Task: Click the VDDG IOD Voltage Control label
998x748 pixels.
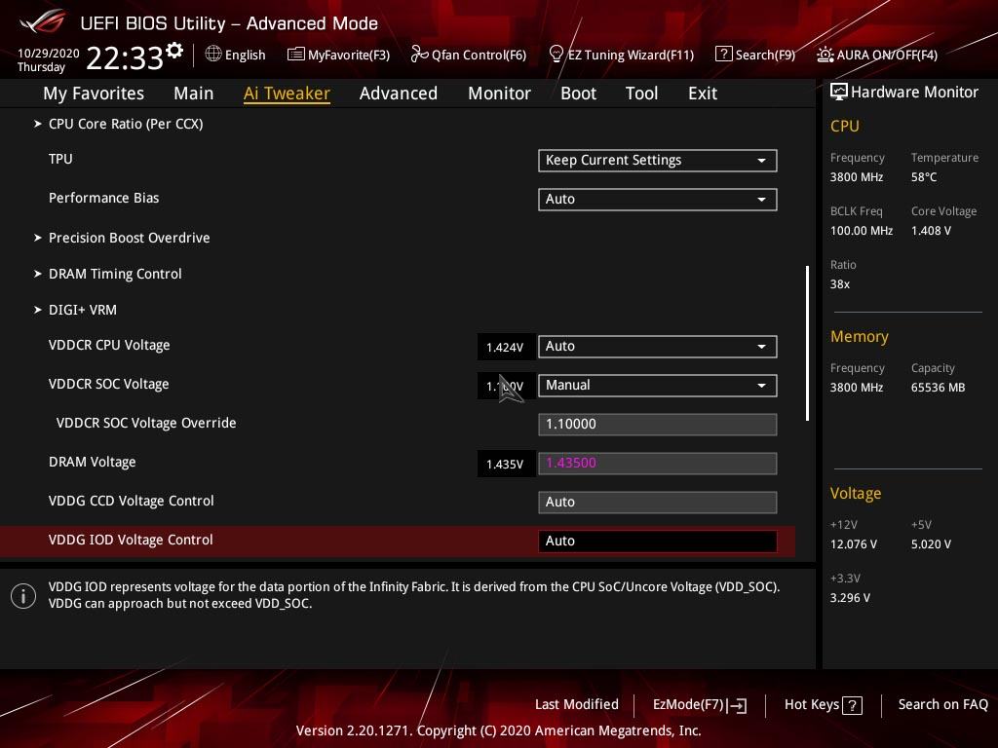Action: [131, 540]
